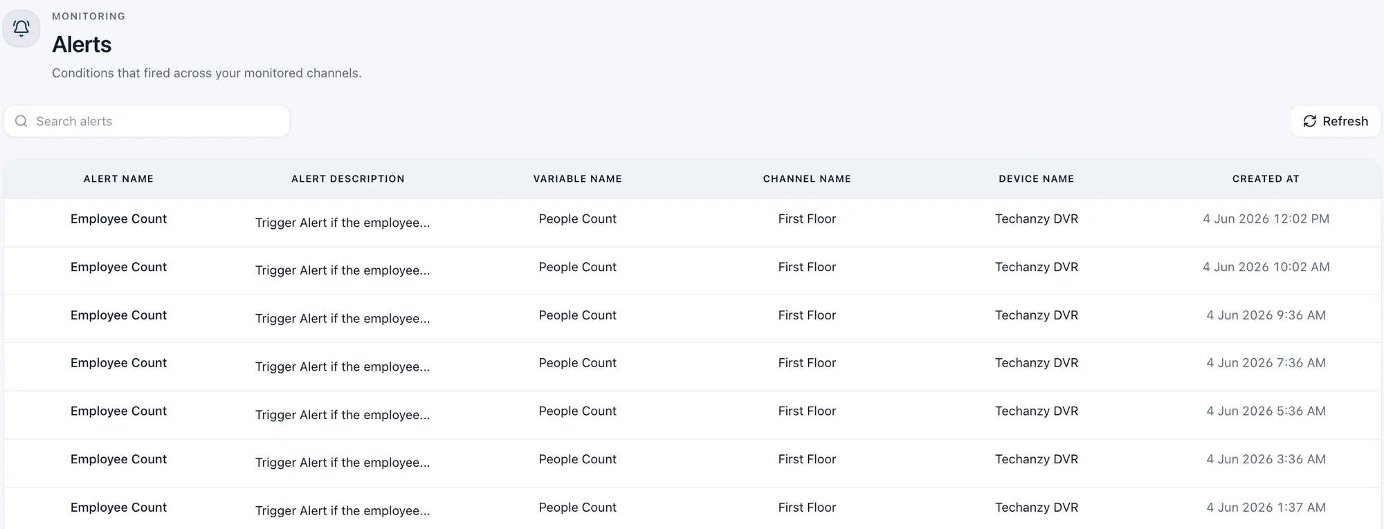The image size is (1384, 529).
Task: Click the Refresh button
Action: (x=1336, y=121)
